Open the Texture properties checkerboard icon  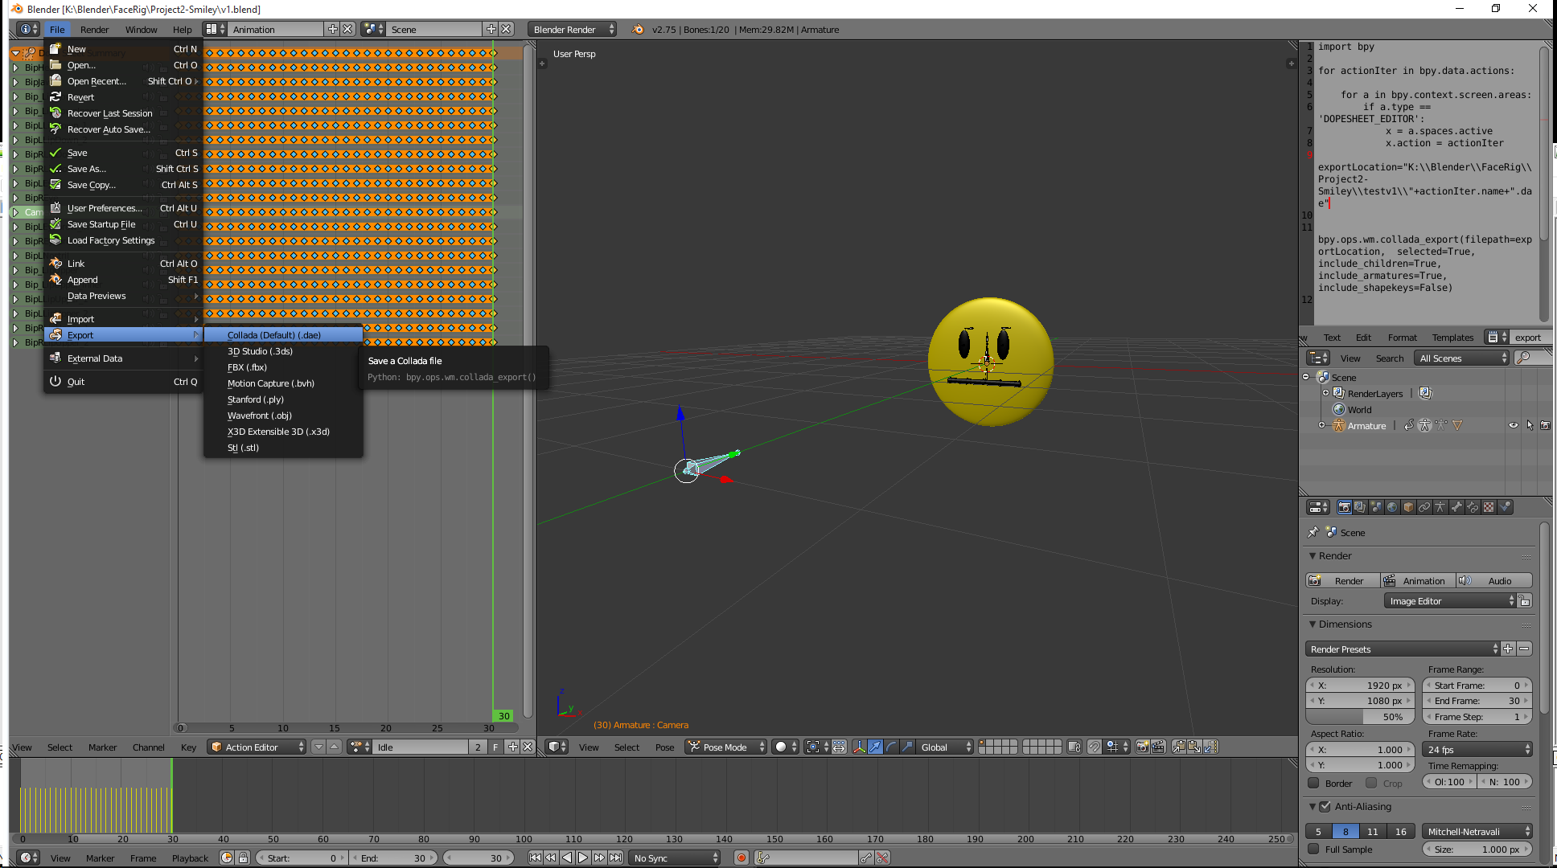pos(1489,507)
